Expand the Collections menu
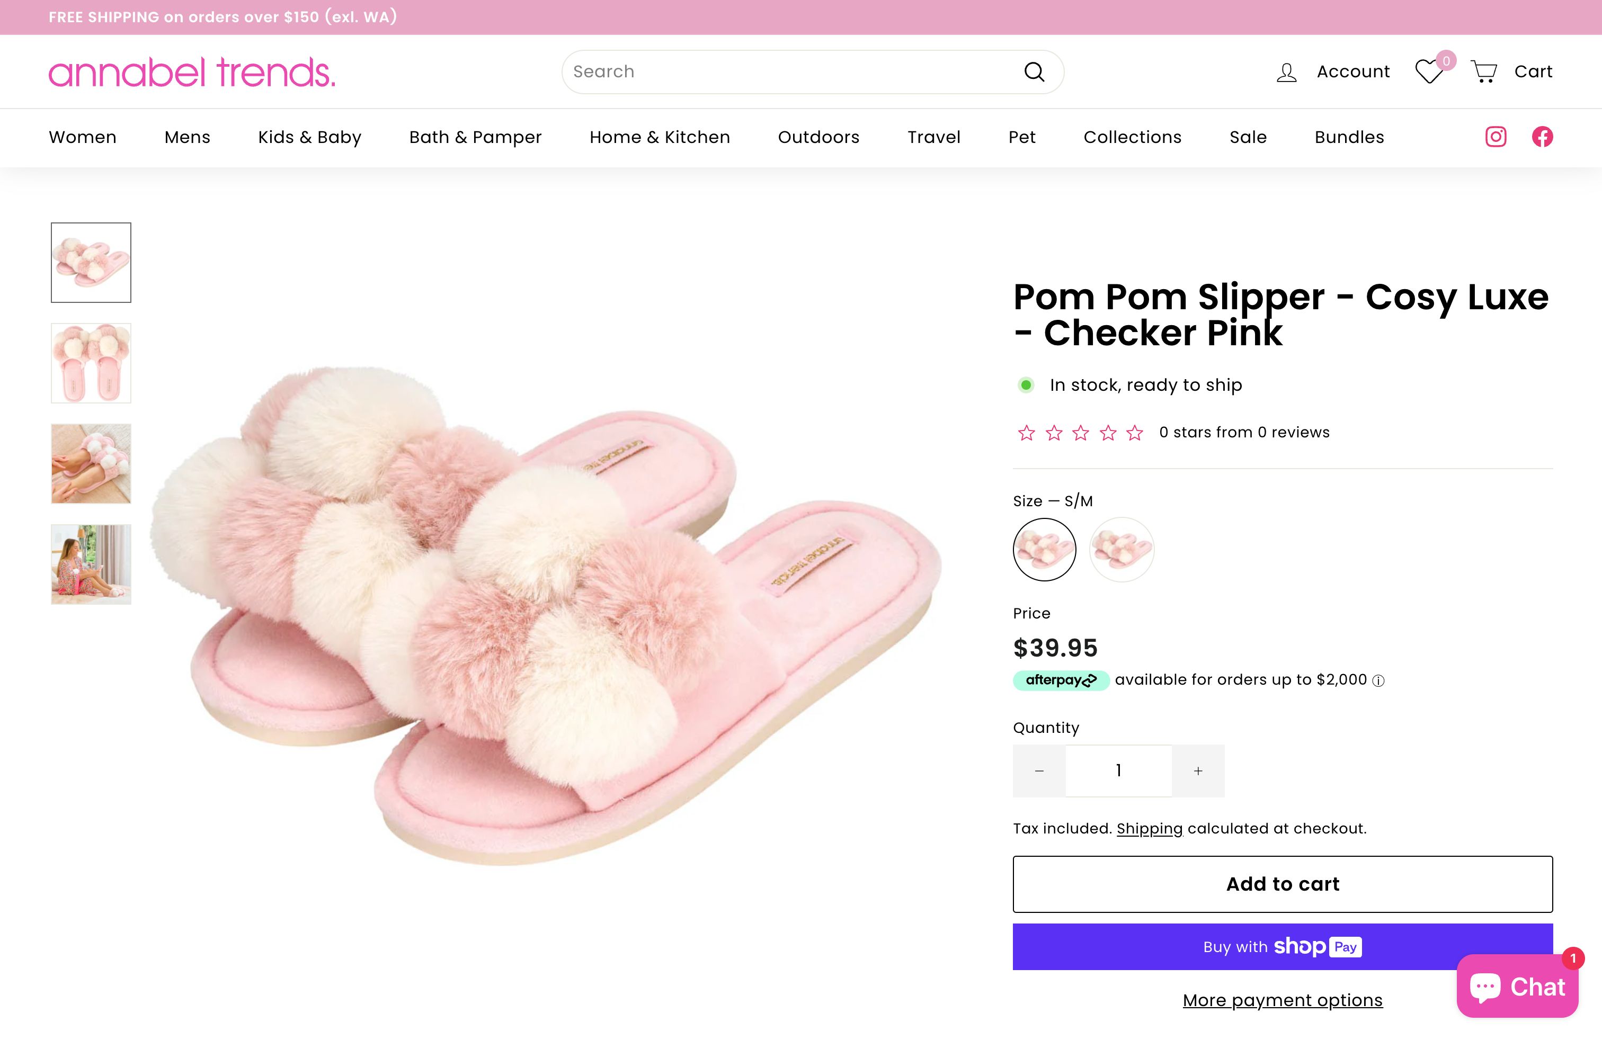1602x1040 pixels. pos(1132,137)
